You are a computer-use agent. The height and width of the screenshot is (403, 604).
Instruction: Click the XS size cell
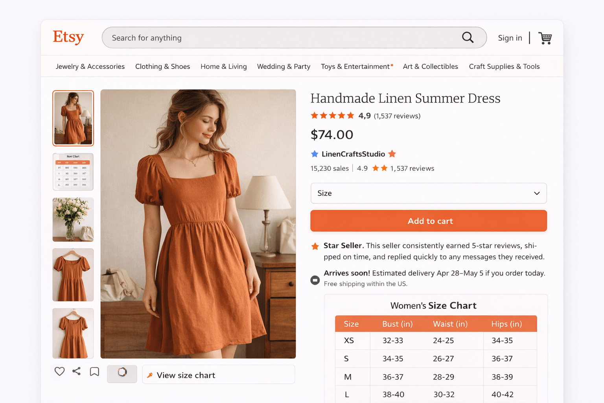coord(349,340)
